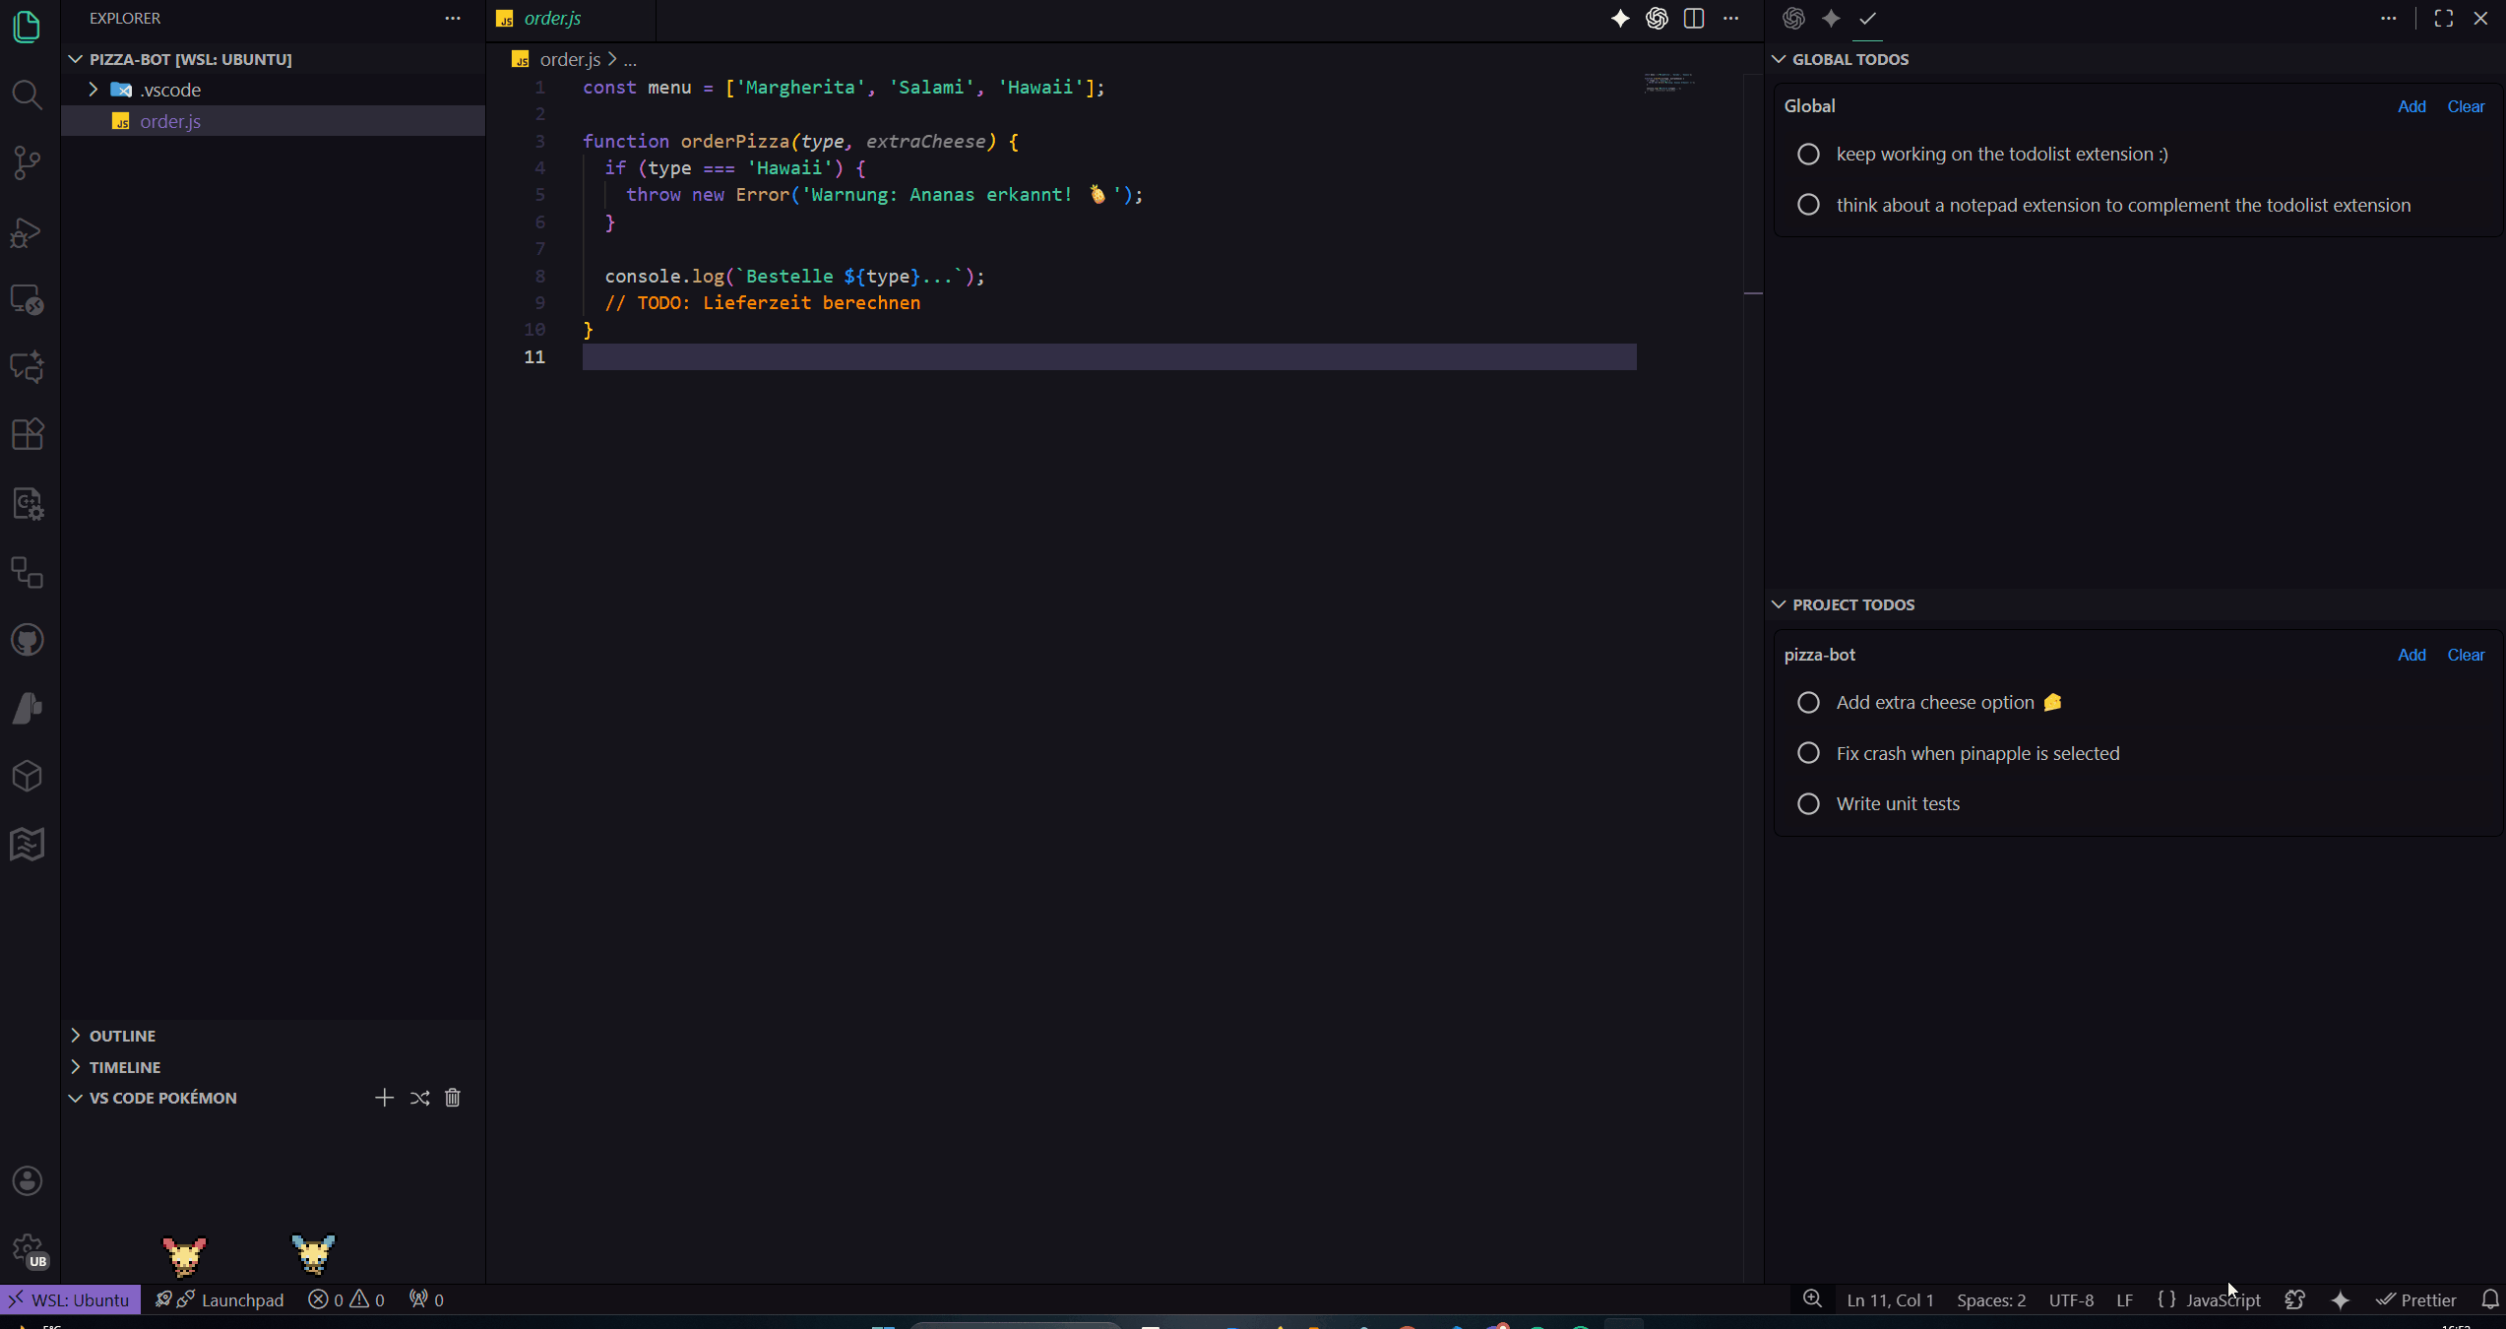Open the Search view in activity bar

pyautogui.click(x=27, y=95)
